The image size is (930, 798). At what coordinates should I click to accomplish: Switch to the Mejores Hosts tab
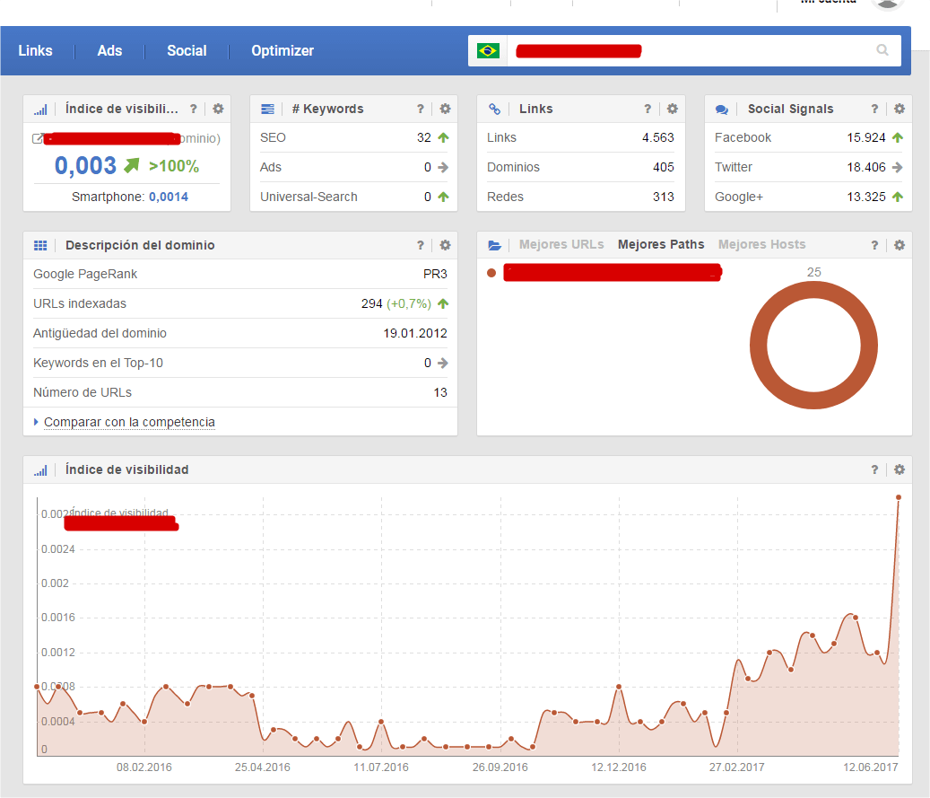(x=761, y=245)
